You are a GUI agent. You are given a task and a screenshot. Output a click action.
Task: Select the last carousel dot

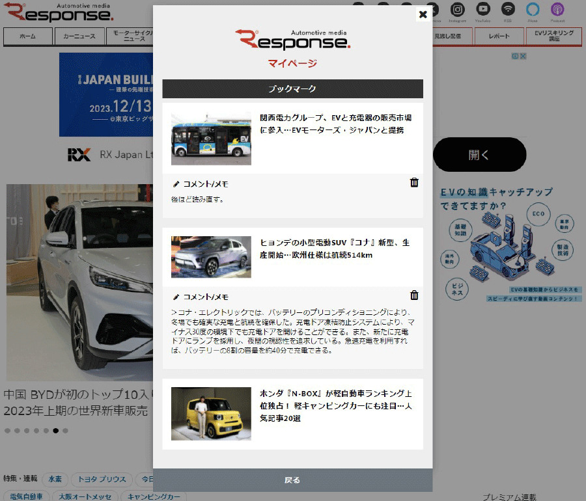tap(65, 431)
